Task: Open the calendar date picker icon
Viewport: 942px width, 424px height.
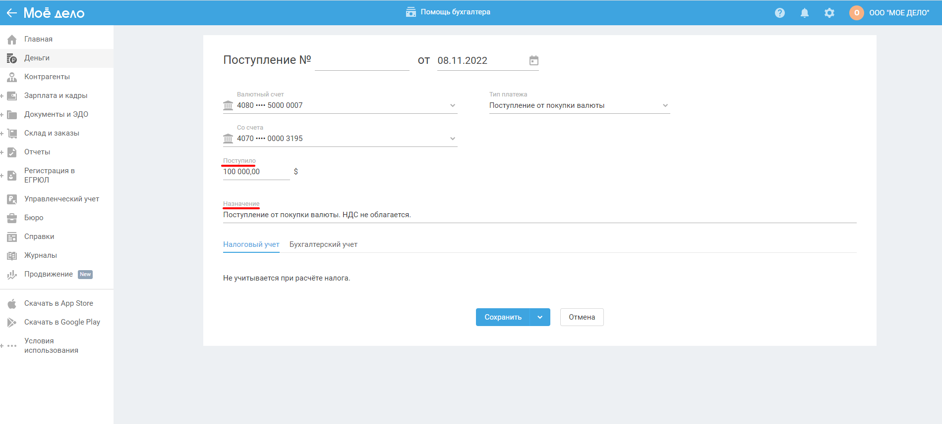Action: tap(534, 60)
